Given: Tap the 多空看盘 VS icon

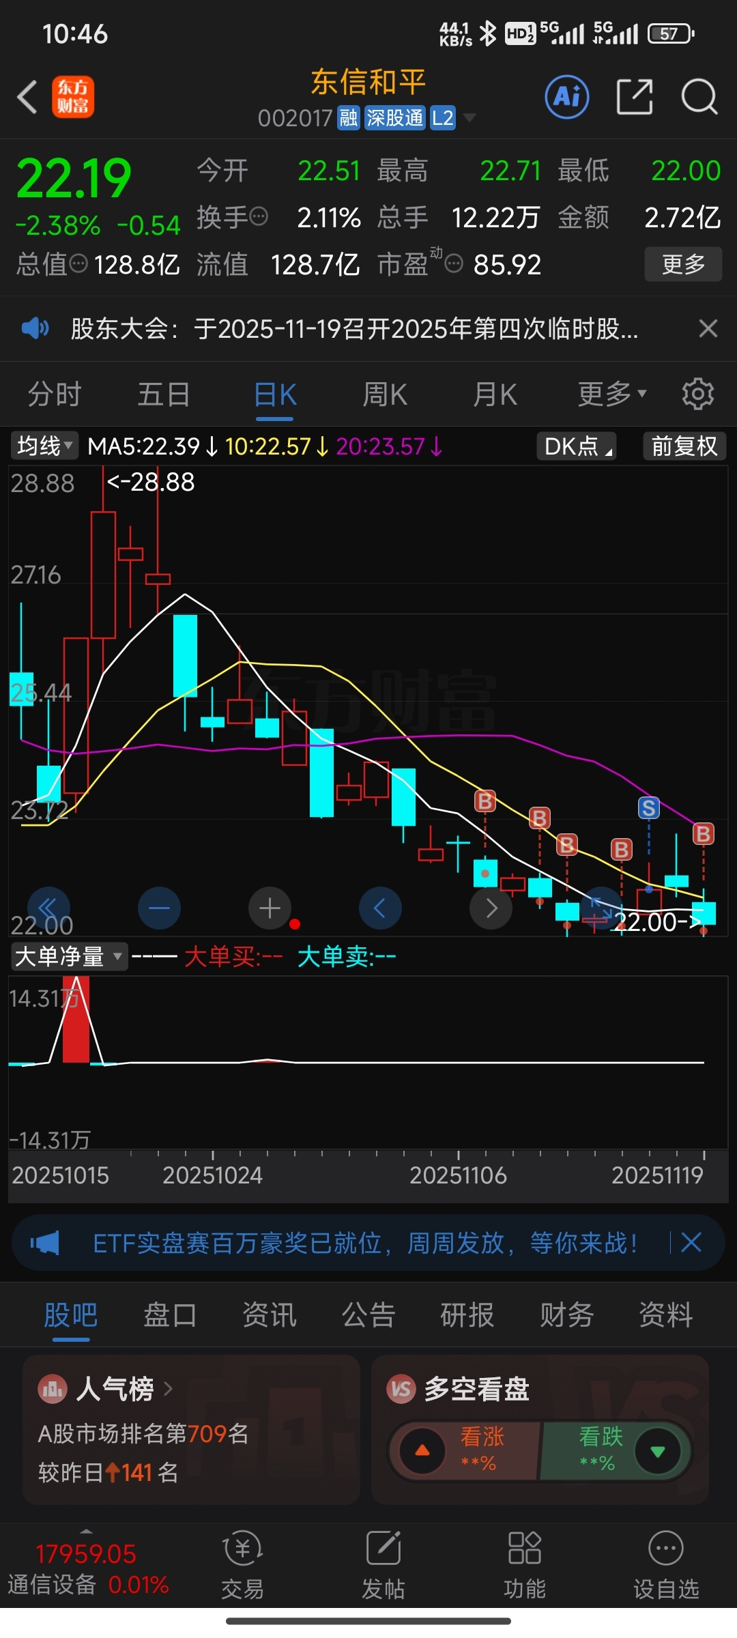Looking at the screenshot, I should (401, 1388).
